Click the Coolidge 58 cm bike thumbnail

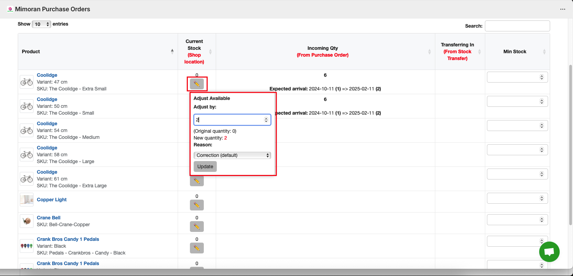point(27,155)
